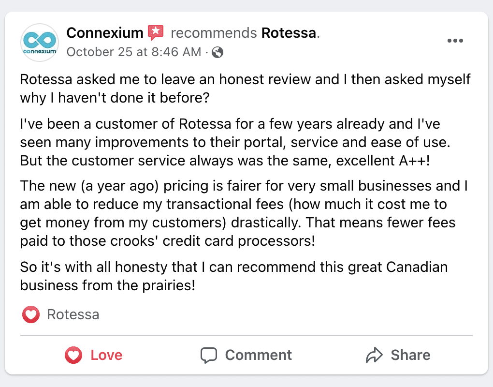
Task: Click the speech bubble comment icon
Action: tap(209, 355)
